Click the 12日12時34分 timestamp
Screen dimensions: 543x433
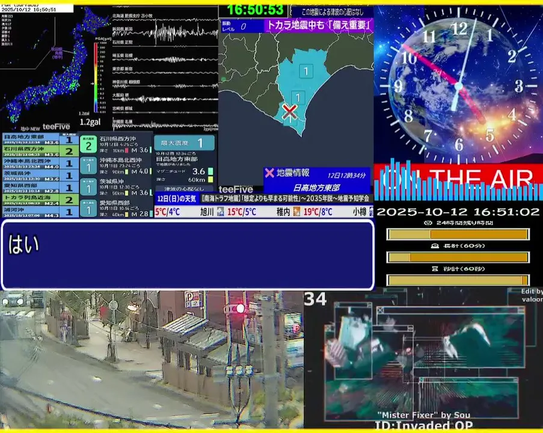[x=346, y=175]
